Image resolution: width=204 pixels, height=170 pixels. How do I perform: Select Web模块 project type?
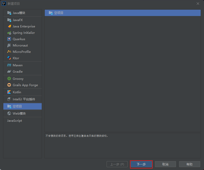point(22,114)
